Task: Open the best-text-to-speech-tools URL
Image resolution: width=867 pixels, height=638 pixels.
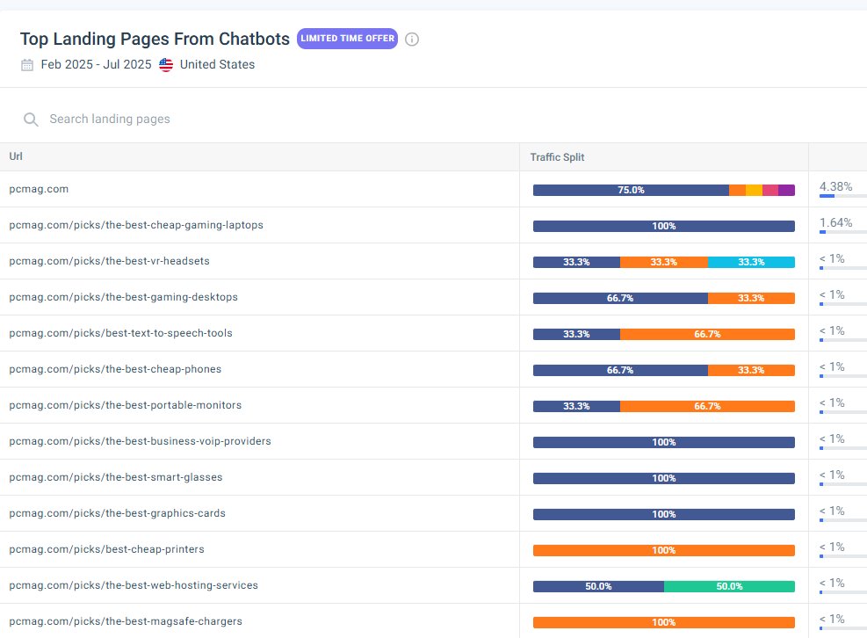Action: tap(120, 333)
